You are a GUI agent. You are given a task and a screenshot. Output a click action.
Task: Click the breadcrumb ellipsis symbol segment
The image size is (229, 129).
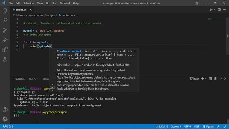click(77, 15)
